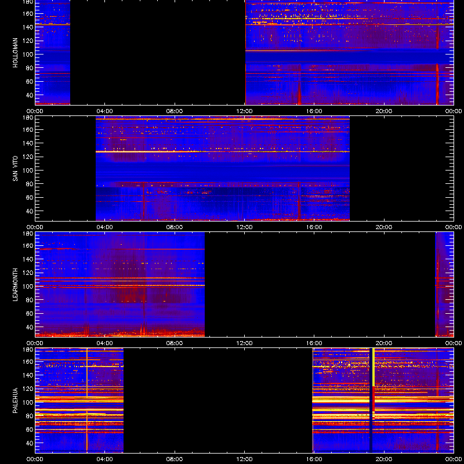Pick the 04:00 time label under Learmonth plot
Image resolution: width=464 pixels, height=464 pixels.
point(105,343)
